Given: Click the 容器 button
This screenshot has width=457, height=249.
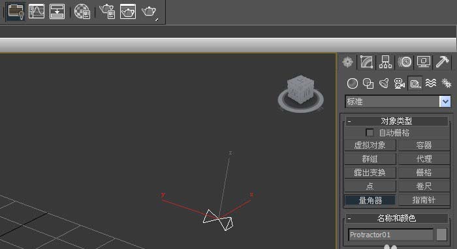Looking at the screenshot, I should click(424, 145).
